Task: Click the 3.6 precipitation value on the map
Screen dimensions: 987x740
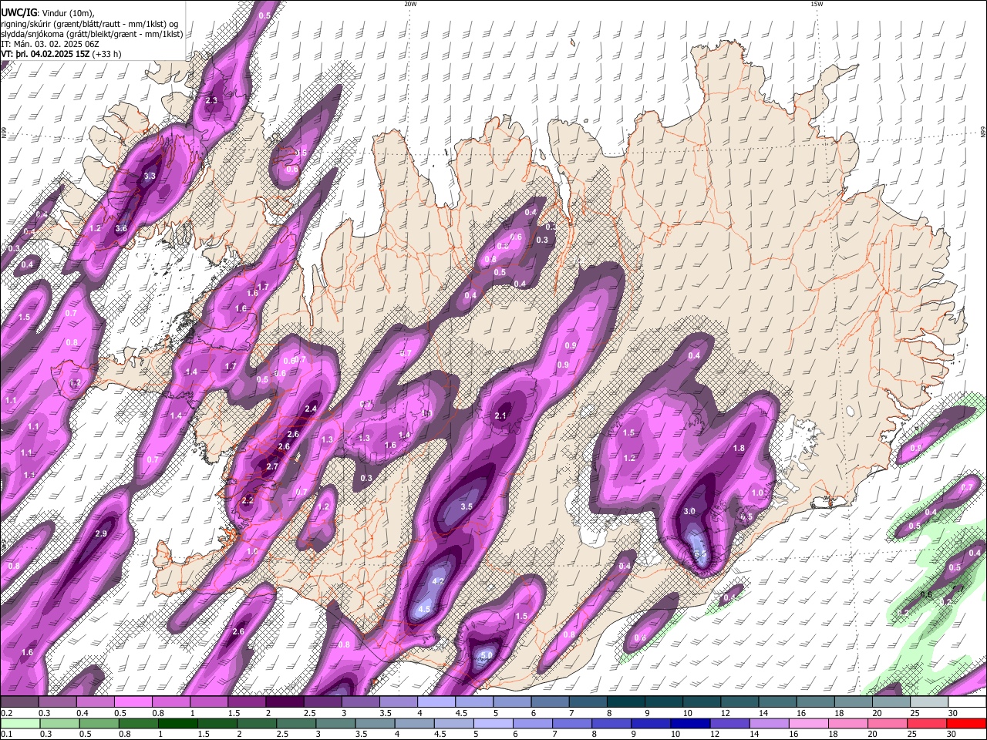Action: pyautogui.click(x=121, y=228)
